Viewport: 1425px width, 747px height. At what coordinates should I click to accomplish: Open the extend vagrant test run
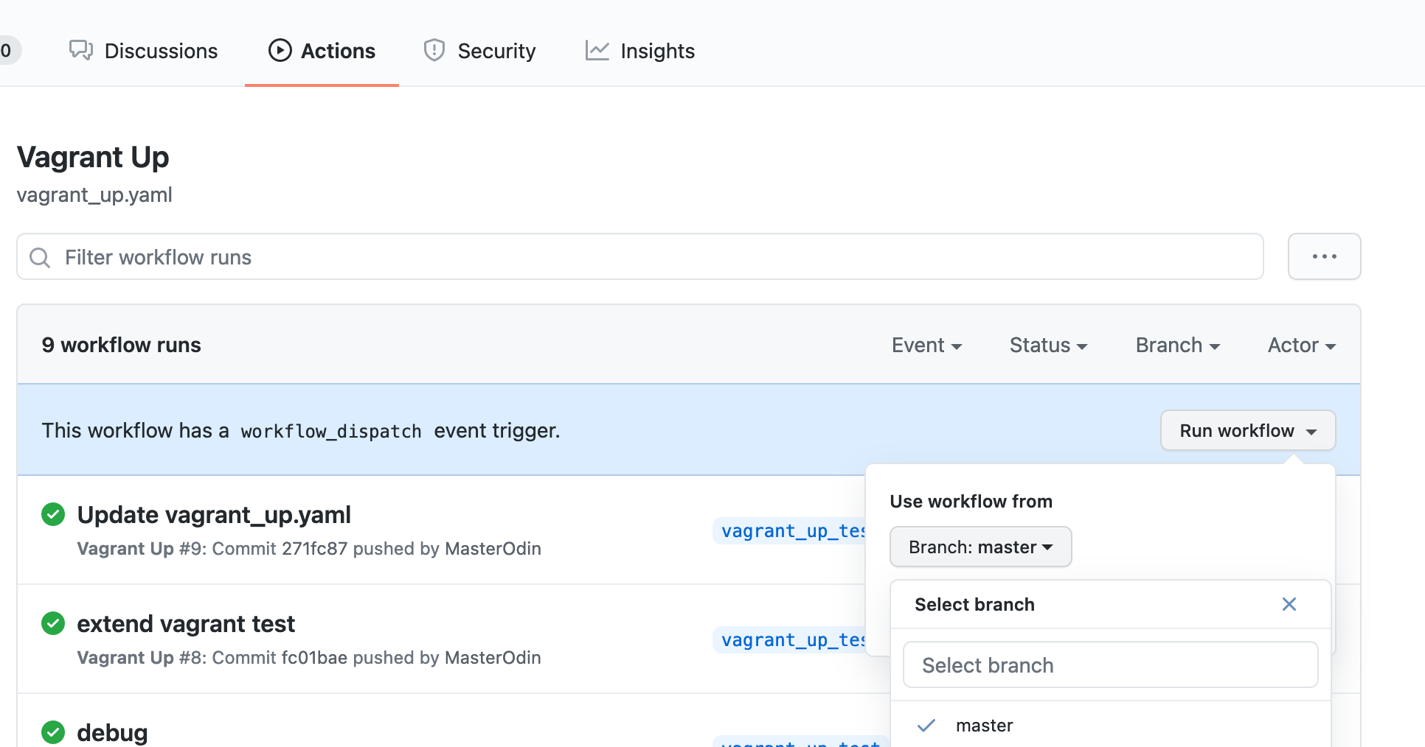[x=186, y=623]
